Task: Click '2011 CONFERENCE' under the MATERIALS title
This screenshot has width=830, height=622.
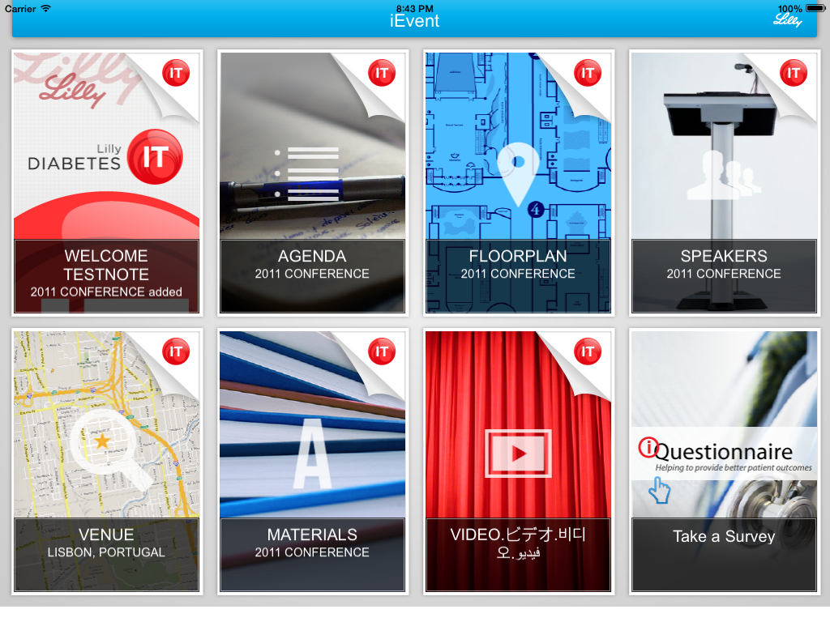Action: click(x=312, y=552)
